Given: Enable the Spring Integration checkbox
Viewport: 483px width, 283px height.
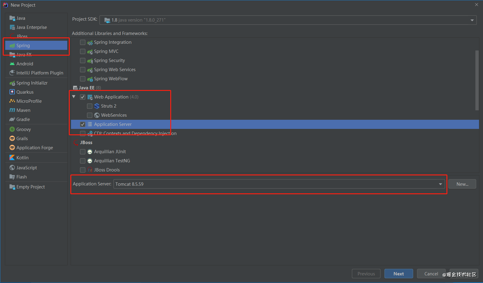Looking at the screenshot, I should tap(83, 42).
